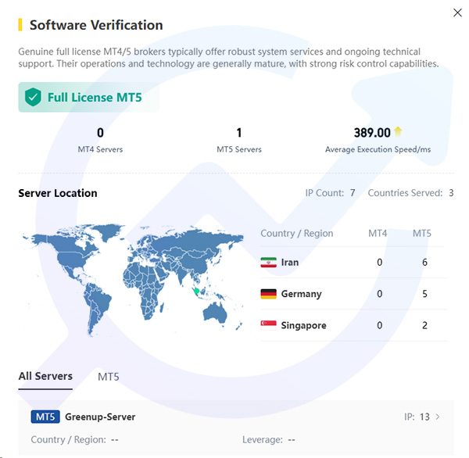
Task: Click the 389.00 average execution speed value
Action: (x=372, y=133)
